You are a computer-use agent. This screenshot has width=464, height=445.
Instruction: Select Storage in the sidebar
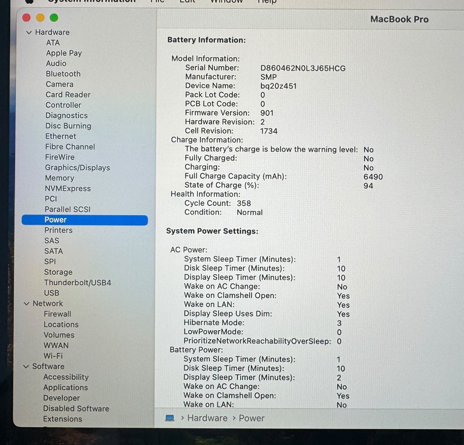(x=58, y=272)
